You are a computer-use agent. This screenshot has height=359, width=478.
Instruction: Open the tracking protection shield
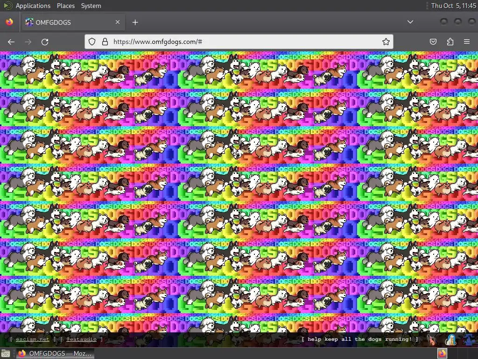pyautogui.click(x=92, y=42)
